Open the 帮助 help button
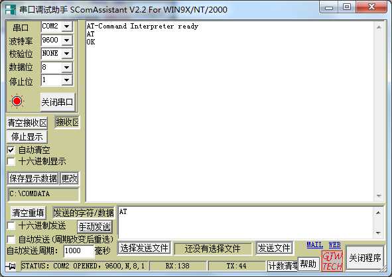The width and height of the screenshot is (392, 277). (x=308, y=264)
